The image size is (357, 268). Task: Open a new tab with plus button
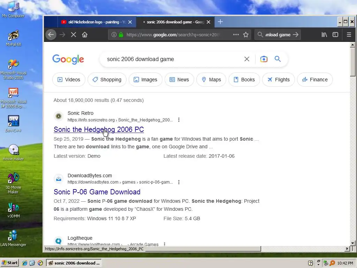point(220,22)
